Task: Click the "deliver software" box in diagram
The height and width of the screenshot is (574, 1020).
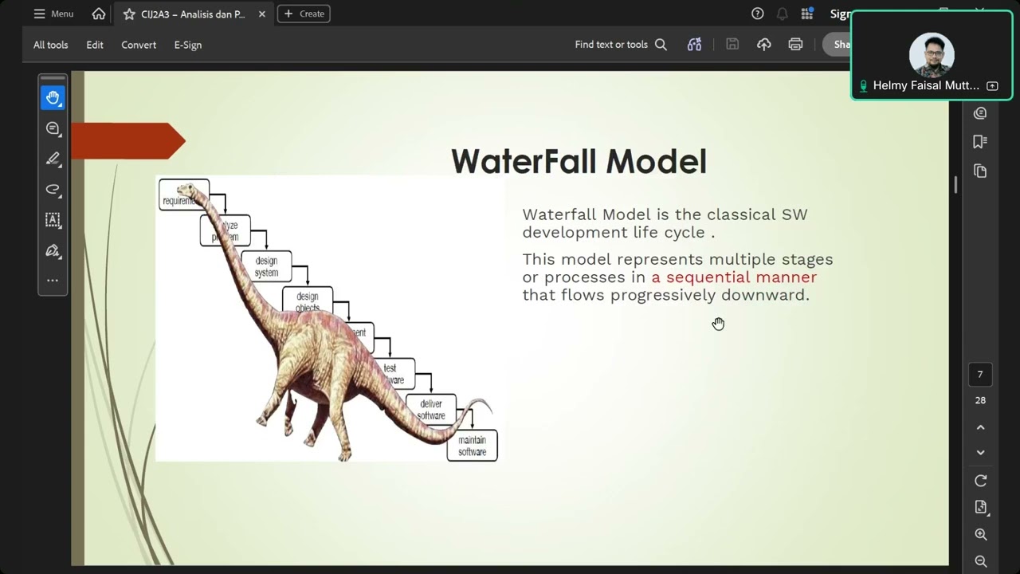Action: (x=431, y=409)
